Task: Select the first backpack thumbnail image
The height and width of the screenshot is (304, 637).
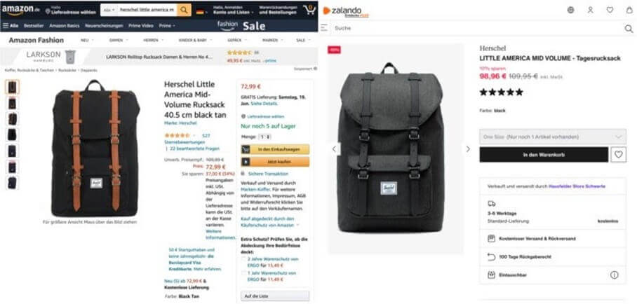Action: tap(12, 87)
